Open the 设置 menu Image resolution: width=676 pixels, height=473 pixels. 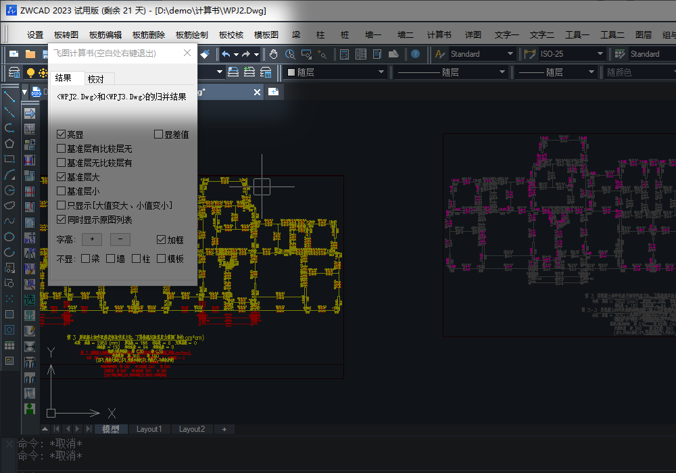[x=35, y=35]
